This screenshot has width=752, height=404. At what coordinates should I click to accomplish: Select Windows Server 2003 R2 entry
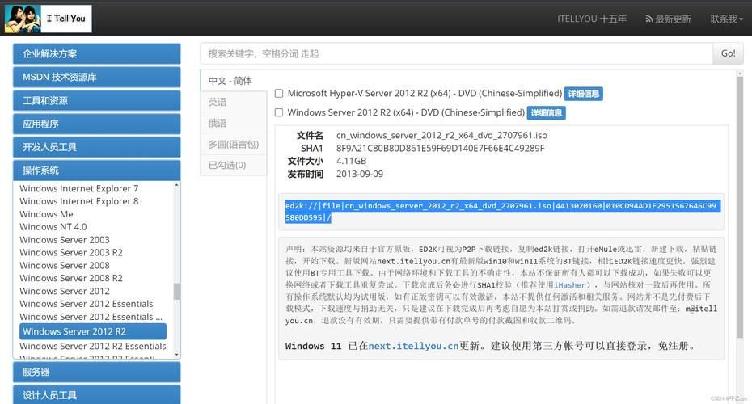pos(71,253)
